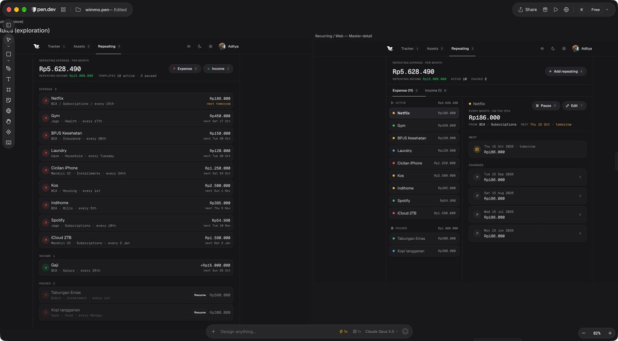The height and width of the screenshot is (341, 618).
Task: Collapse the Active section triangle
Action: click(392, 103)
